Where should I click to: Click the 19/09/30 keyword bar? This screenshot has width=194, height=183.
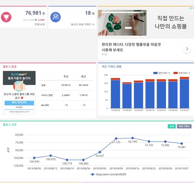173,94
